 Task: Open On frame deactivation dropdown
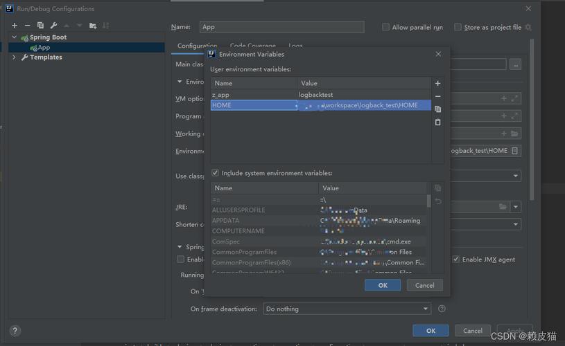click(347, 309)
